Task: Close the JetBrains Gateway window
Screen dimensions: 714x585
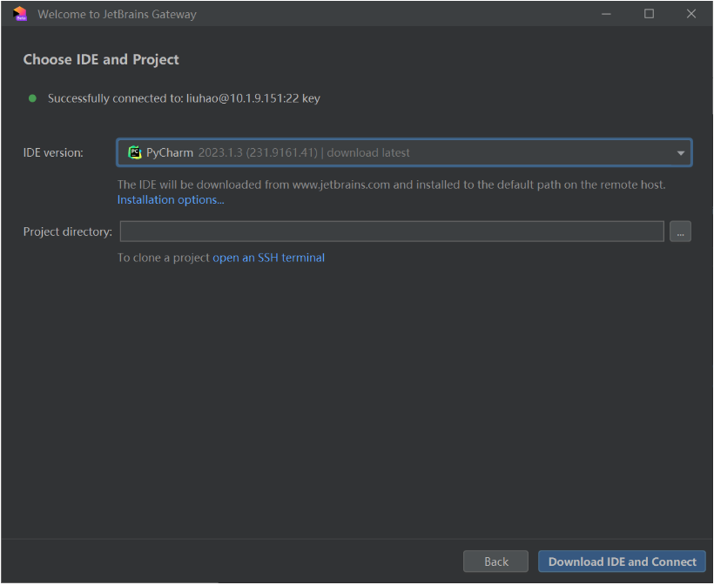Action: (691, 14)
